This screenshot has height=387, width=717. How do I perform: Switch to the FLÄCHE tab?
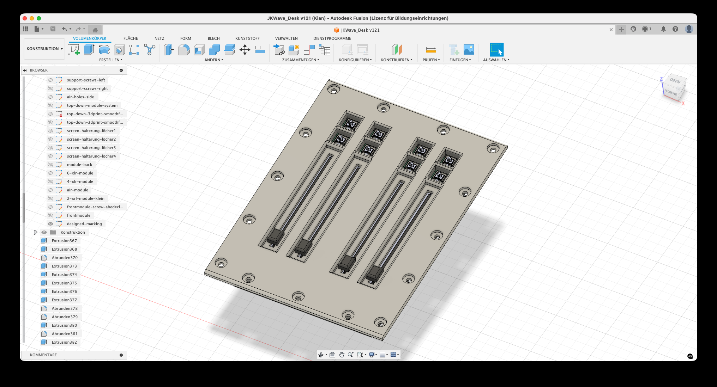point(131,38)
